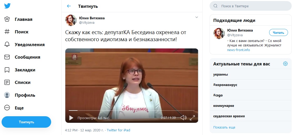This screenshot has height=135, width=293.
Task: Open the Списки lists menu item
Action: (x=17, y=82)
